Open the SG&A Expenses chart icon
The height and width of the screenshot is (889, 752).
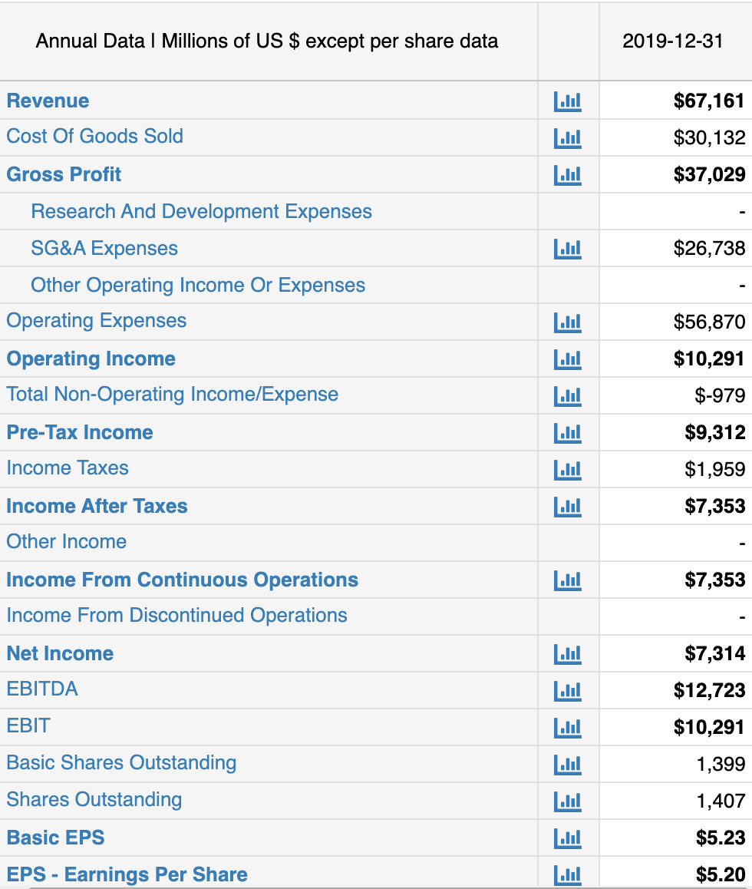pos(567,248)
